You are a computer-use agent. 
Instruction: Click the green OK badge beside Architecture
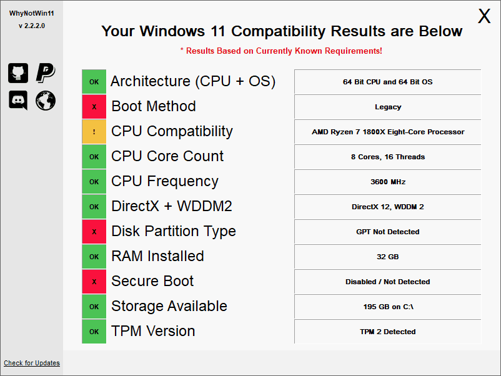94,81
